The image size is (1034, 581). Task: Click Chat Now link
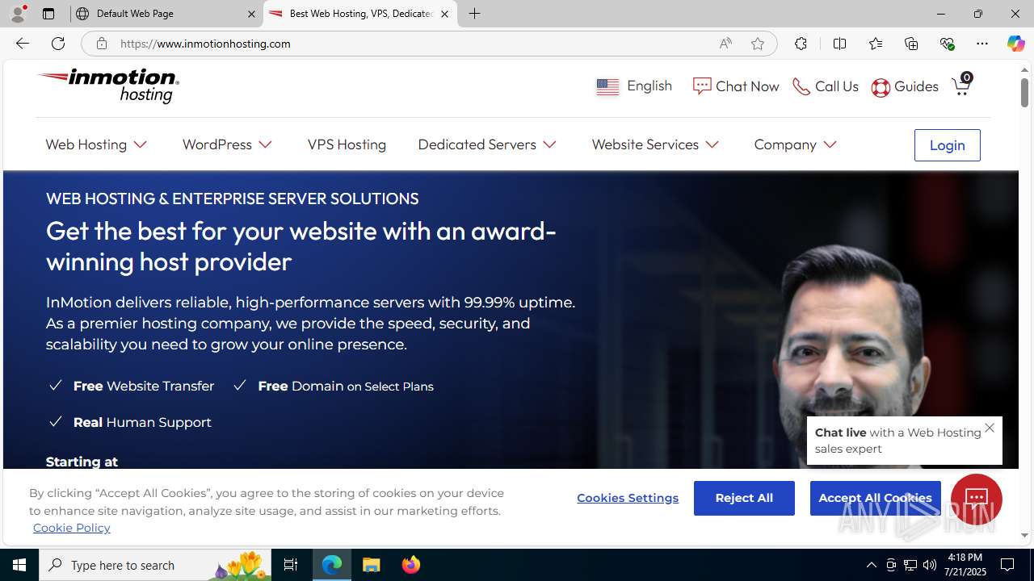pyautogui.click(x=736, y=86)
